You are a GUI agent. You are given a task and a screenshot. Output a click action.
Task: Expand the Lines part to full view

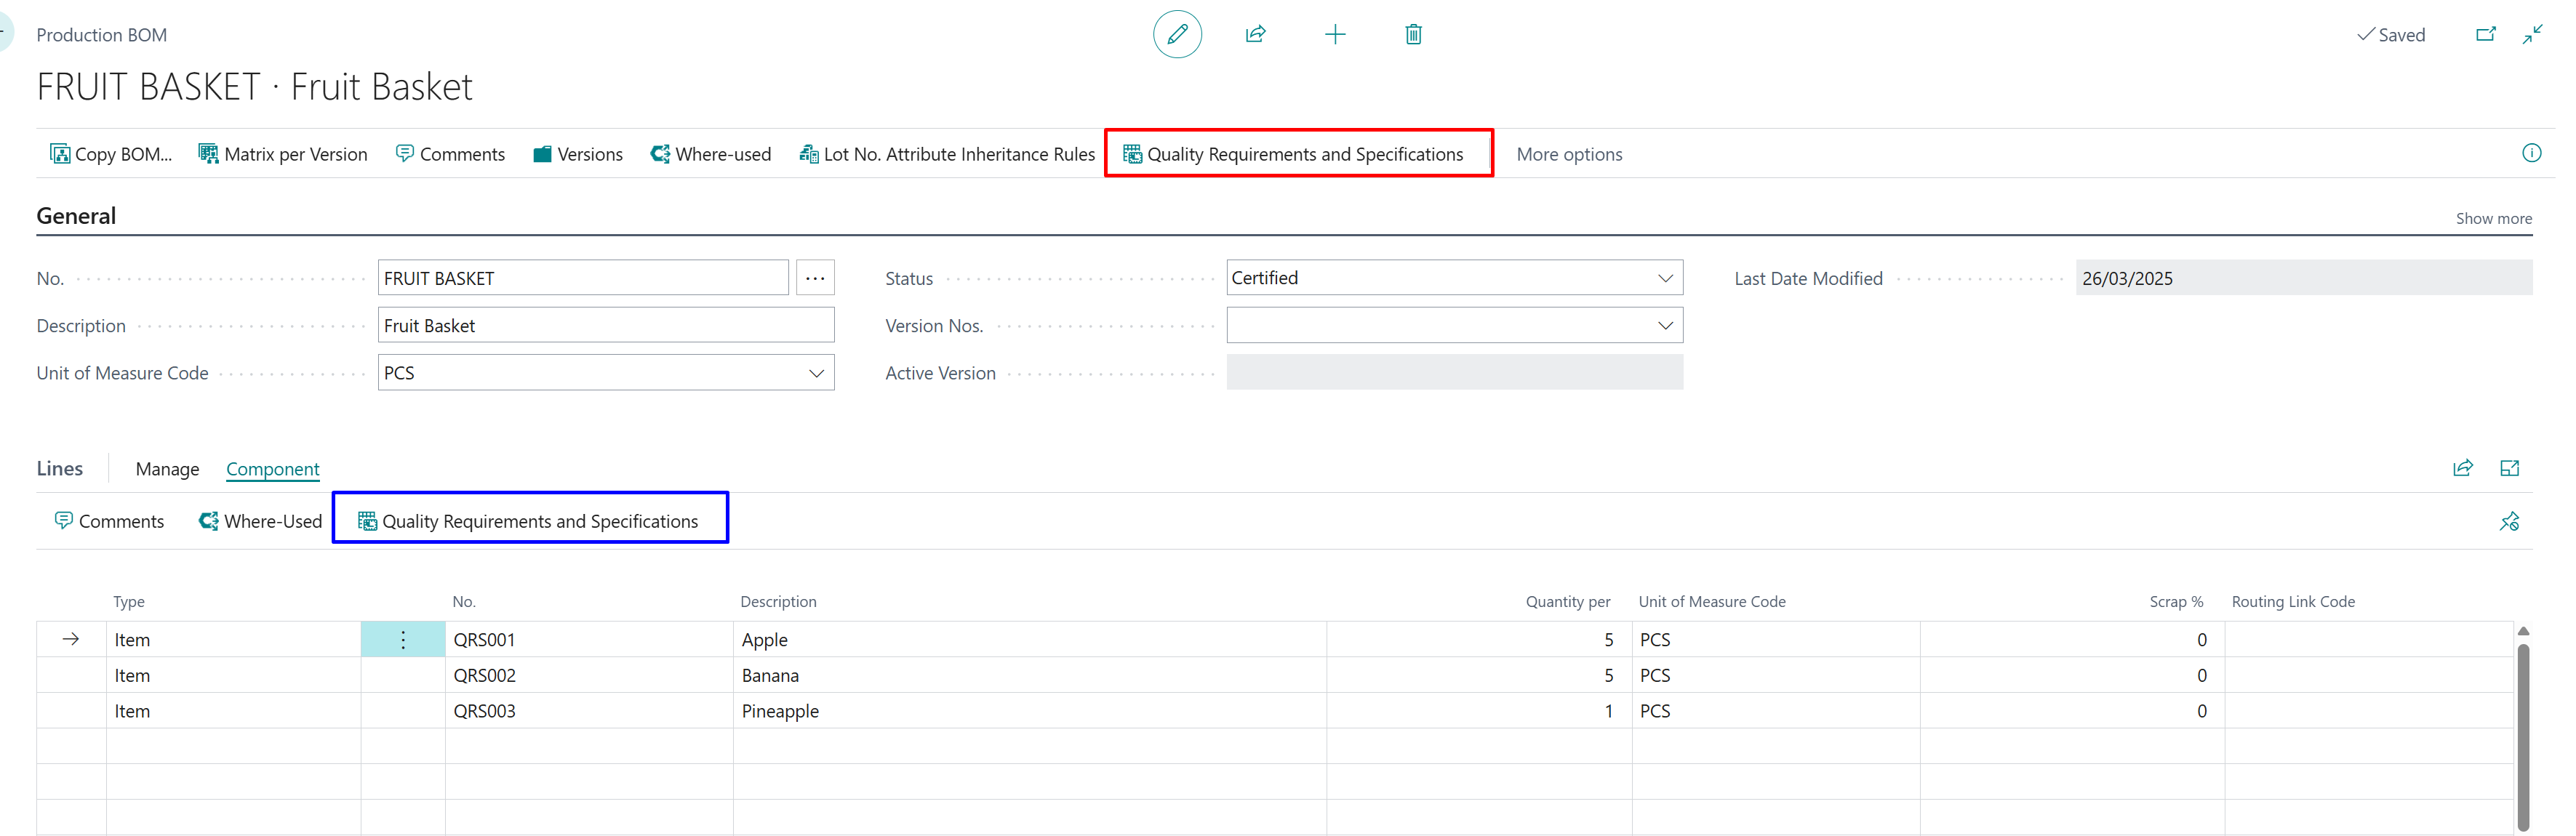point(2509,468)
